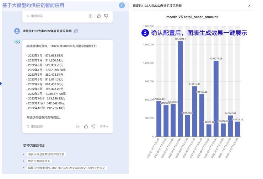Click the bar labeled 1235371.08

click(216, 98)
